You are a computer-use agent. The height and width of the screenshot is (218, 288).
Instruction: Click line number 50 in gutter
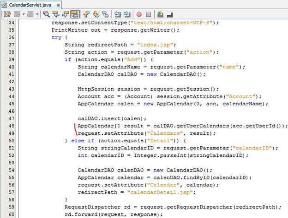tap(12, 141)
